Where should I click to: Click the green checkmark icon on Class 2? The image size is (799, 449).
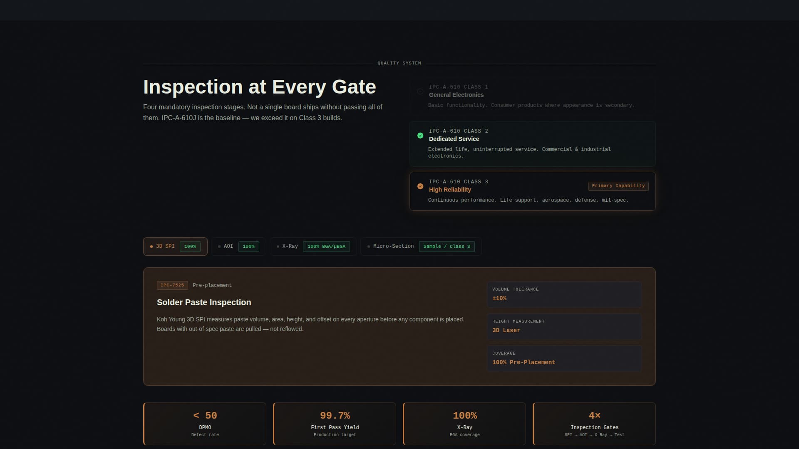420,136
